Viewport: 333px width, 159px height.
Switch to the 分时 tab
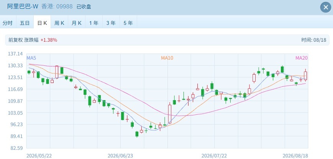tap(8, 23)
